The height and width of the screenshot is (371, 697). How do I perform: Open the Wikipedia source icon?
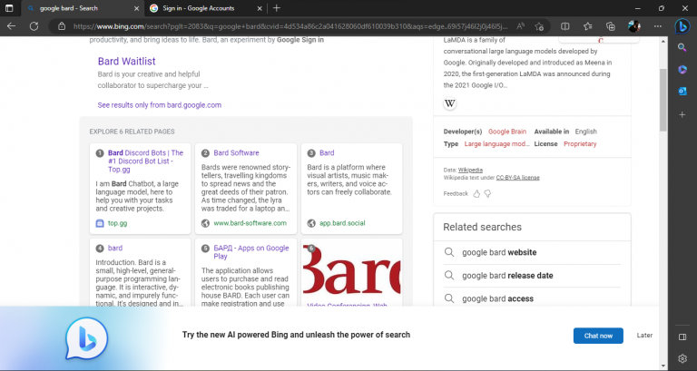[450, 103]
